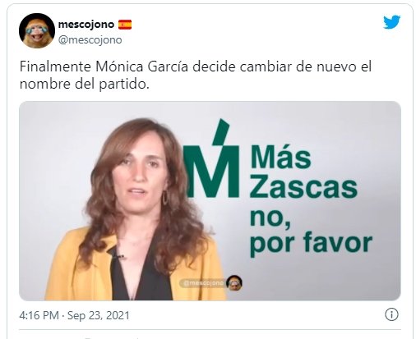Click the word 'Finalmente' in the tweet text
This screenshot has width=416, height=339.
point(55,66)
